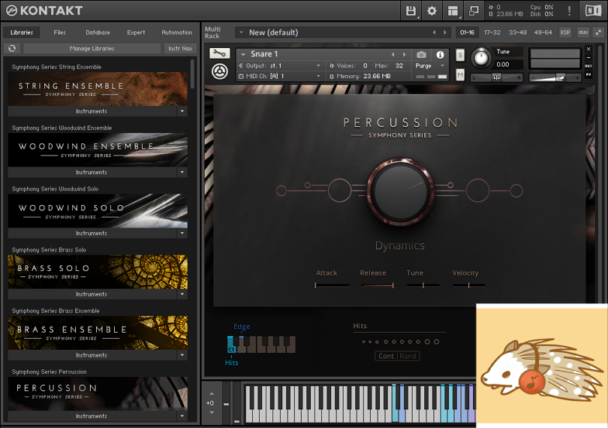Open snapshot view camera icon

click(x=421, y=55)
